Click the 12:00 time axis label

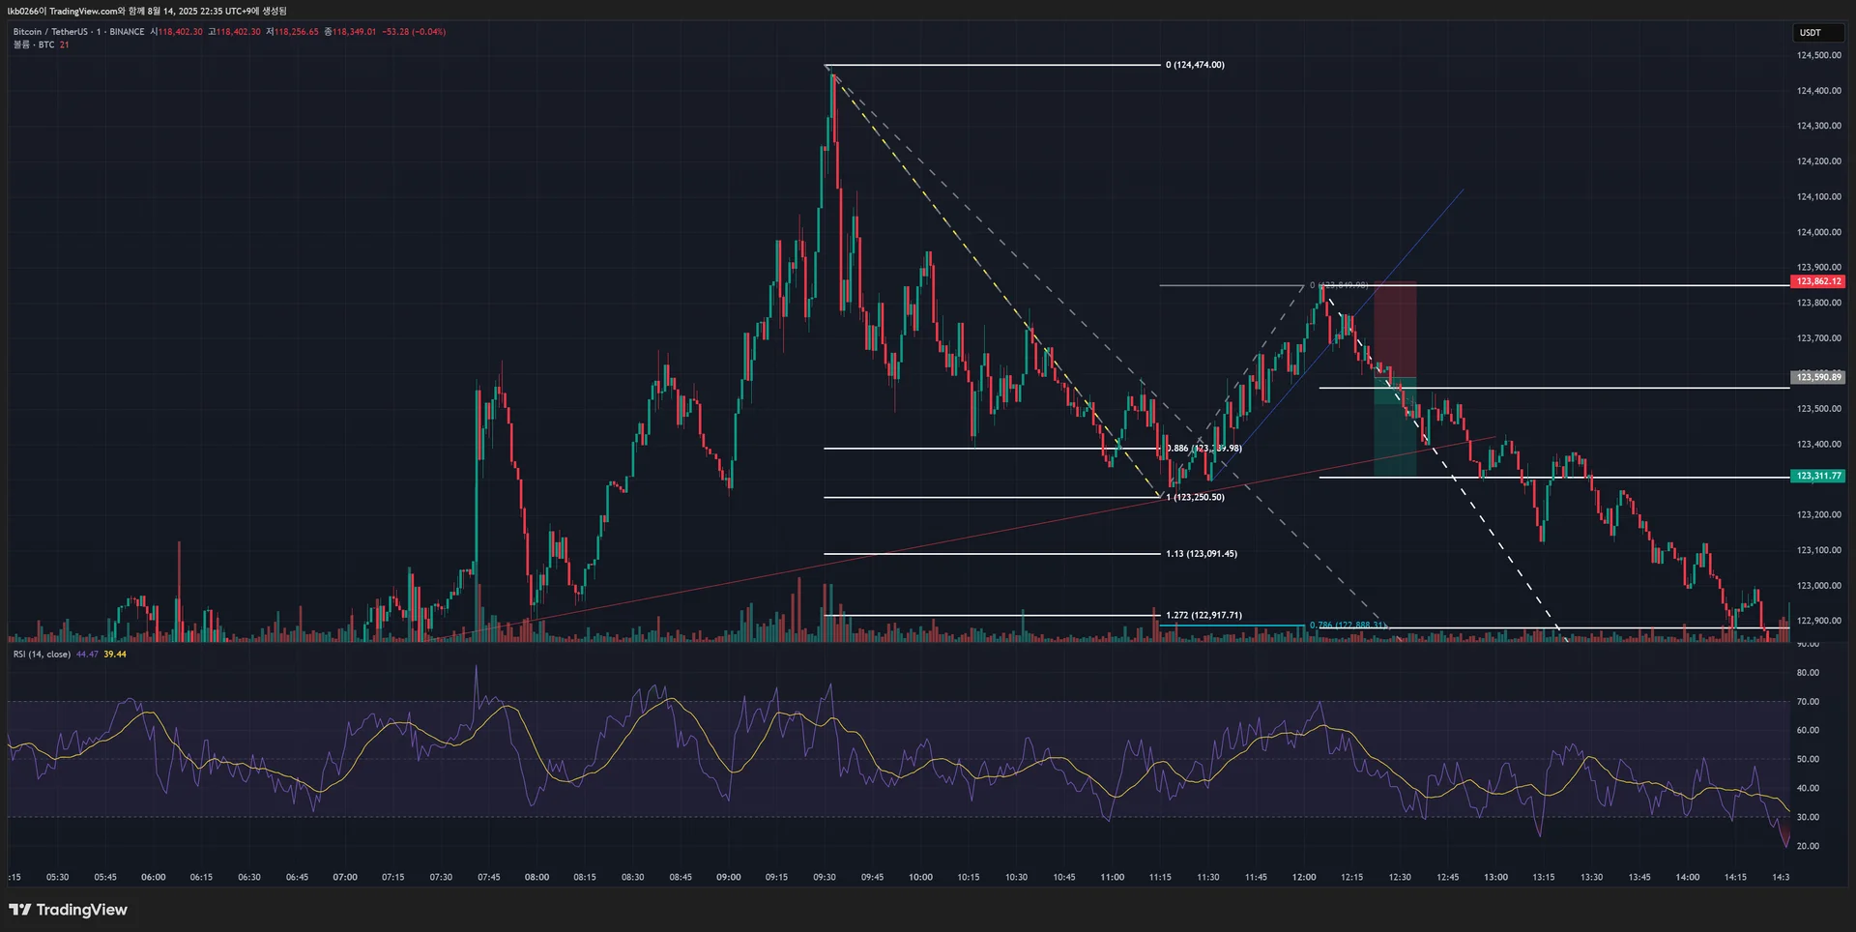tap(1304, 878)
